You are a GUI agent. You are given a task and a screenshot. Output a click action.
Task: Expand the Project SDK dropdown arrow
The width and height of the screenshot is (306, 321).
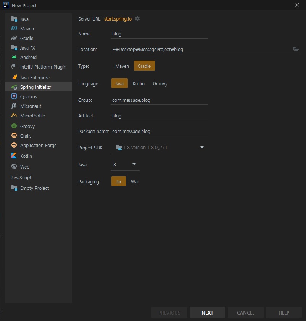[x=202, y=148]
